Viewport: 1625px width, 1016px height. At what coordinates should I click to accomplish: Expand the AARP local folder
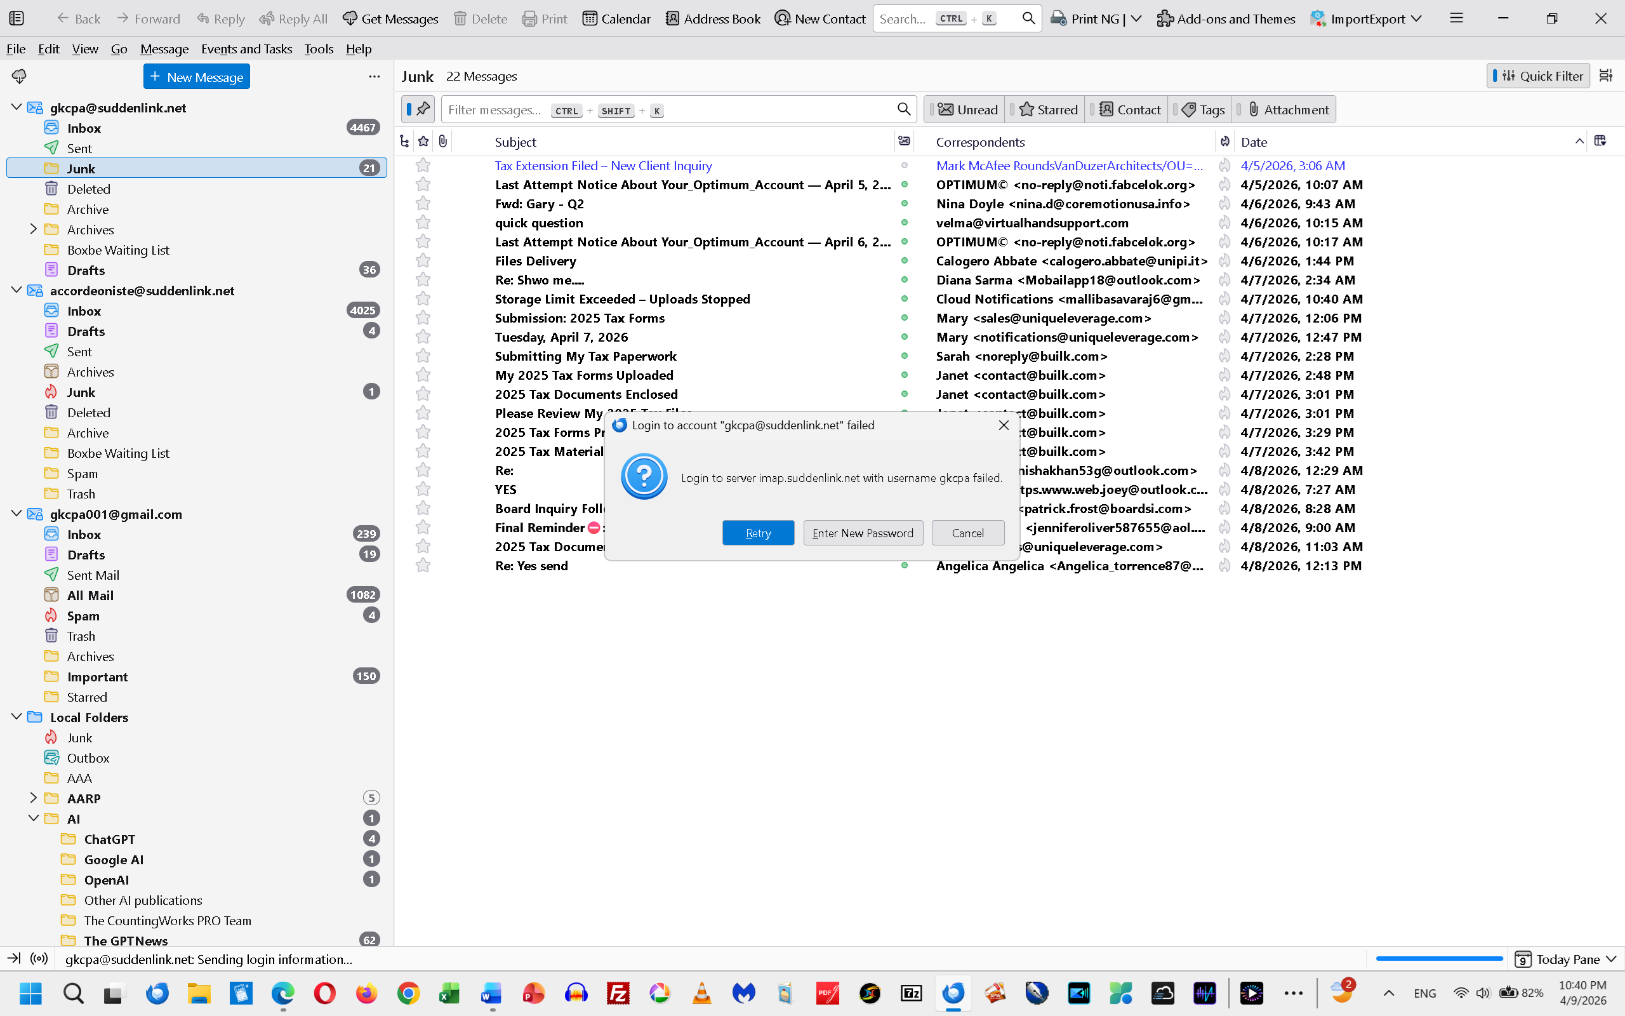pyautogui.click(x=34, y=798)
